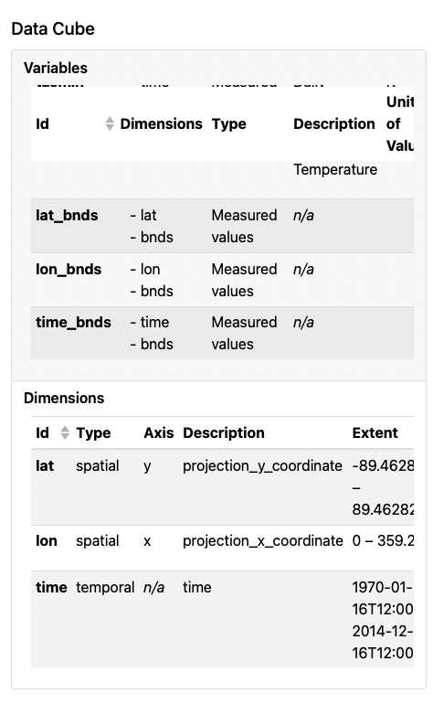This screenshot has width=433, height=704.
Task: Sort Variables table by Id arrows
Action: coord(110,123)
